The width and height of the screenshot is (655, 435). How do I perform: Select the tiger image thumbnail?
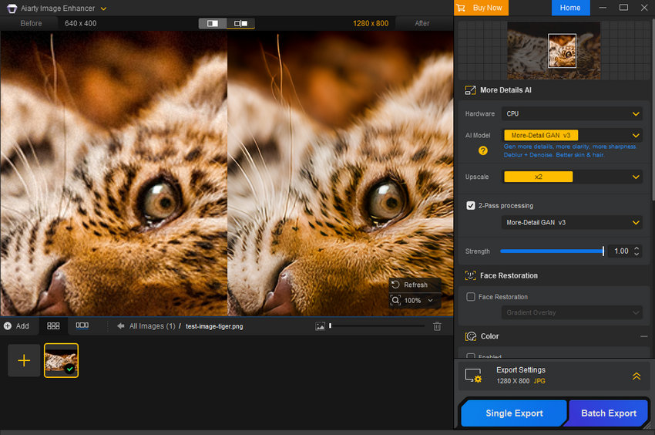point(61,360)
